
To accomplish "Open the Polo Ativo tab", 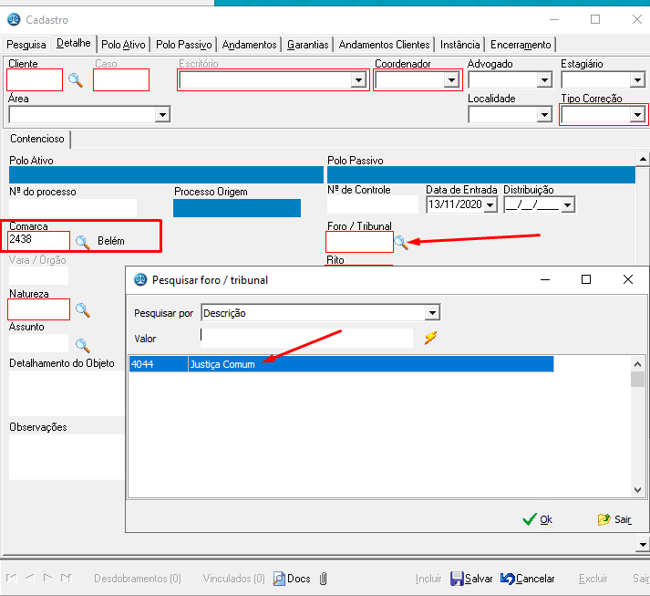I will (x=123, y=45).
